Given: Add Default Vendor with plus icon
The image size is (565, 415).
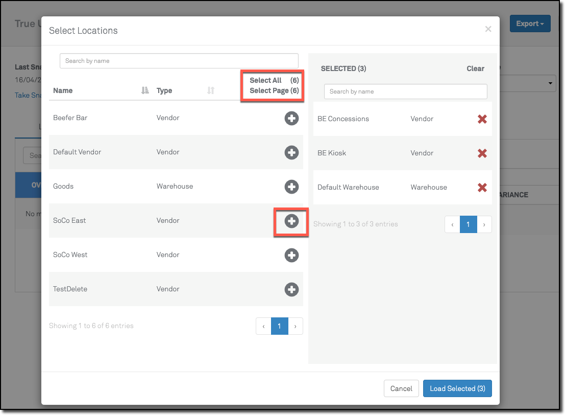Looking at the screenshot, I should [291, 152].
